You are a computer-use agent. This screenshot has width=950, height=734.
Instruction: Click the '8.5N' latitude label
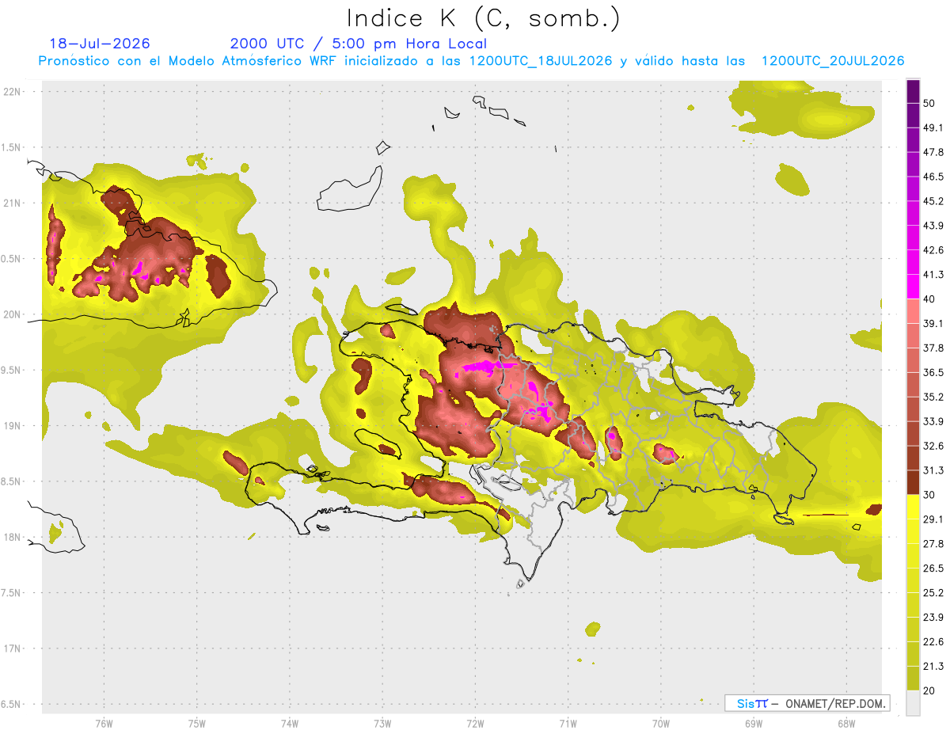click(x=12, y=482)
